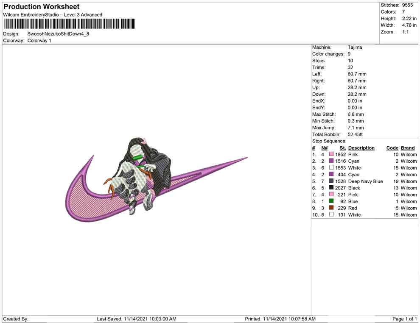Click 'Wilcom EmbroideryStudio – Level 3 Advanced' text
This screenshot has width=420, height=323.
53,15
